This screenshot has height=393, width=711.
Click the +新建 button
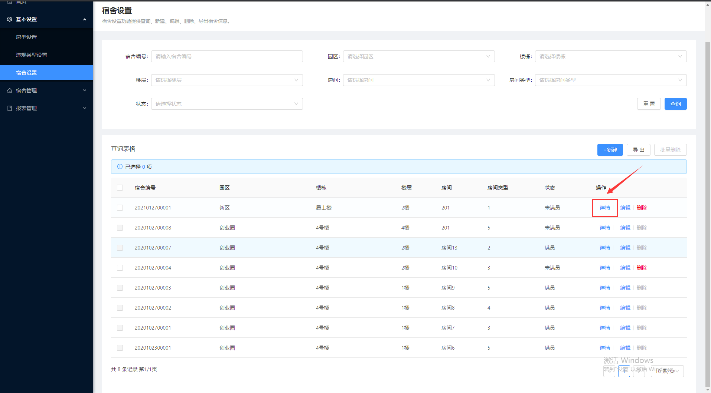pos(610,150)
